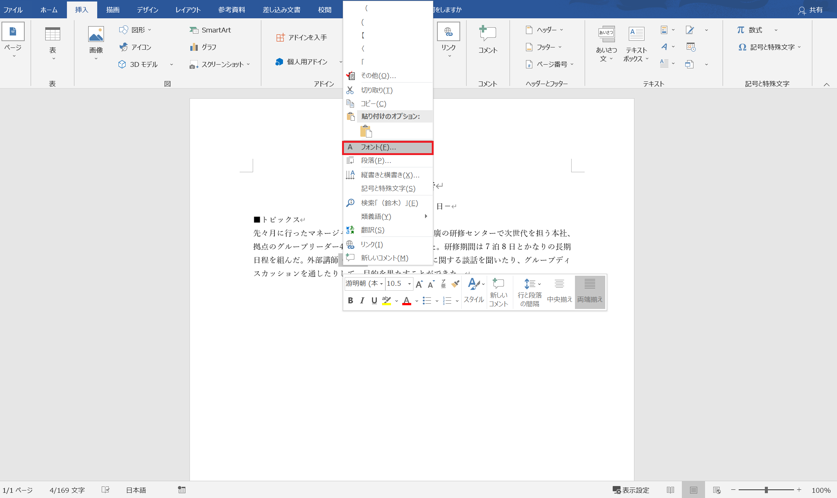Click 新しいコメント in mini toolbar
The height and width of the screenshot is (498, 837).
[499, 293]
